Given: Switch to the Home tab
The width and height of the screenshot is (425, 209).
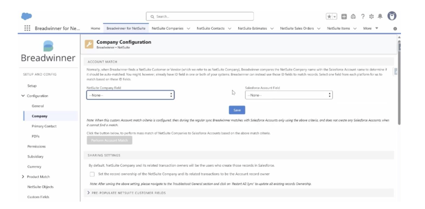Looking at the screenshot, I should coord(95,28).
